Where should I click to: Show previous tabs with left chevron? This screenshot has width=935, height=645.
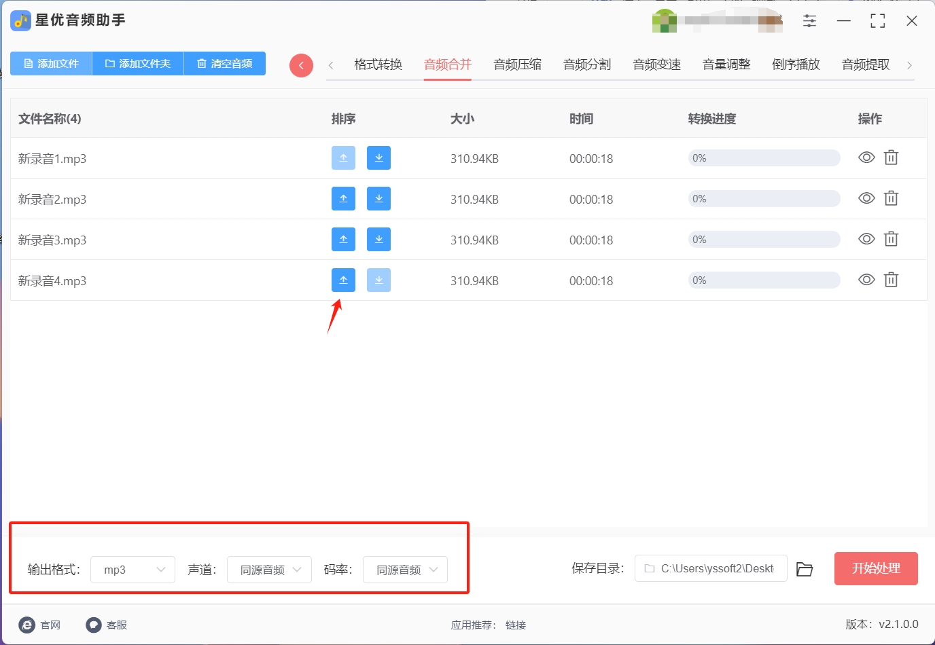point(331,65)
